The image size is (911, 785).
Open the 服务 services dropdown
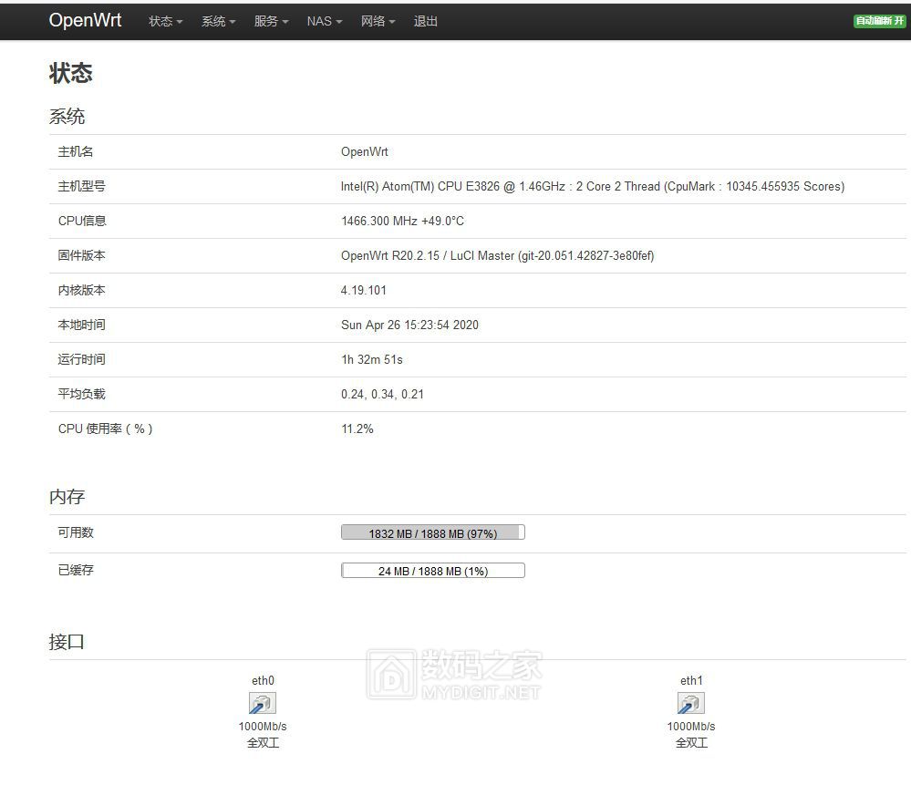[x=272, y=21]
